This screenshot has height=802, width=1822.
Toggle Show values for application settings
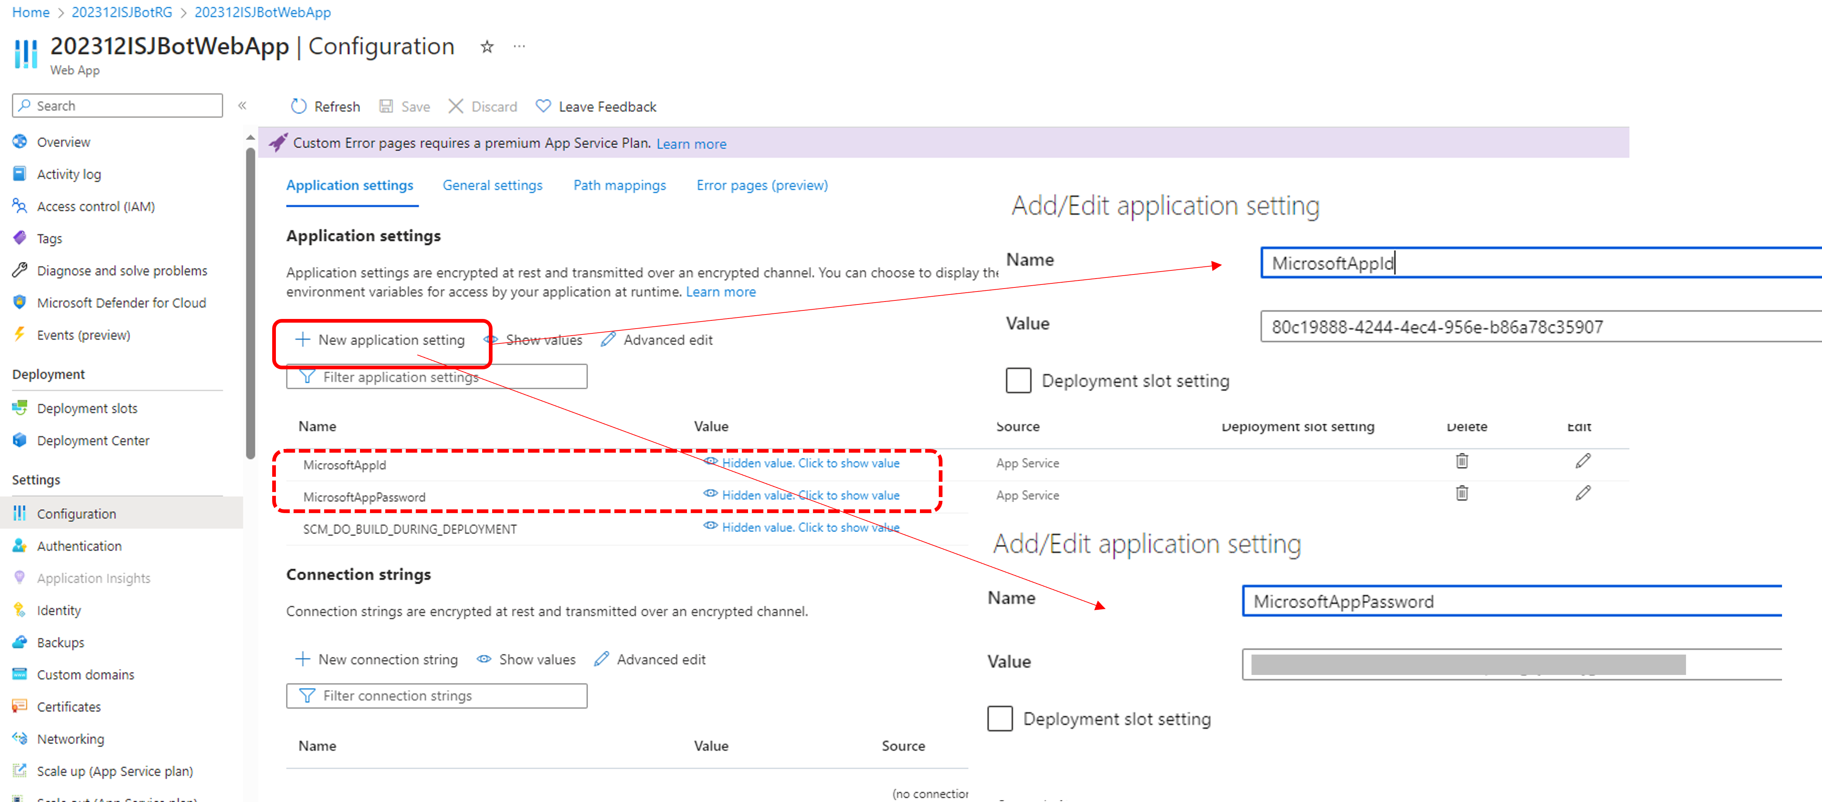534,340
